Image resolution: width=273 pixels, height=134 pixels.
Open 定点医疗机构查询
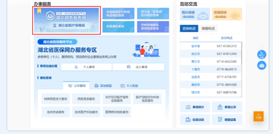pyautogui.click(x=86, y=112)
